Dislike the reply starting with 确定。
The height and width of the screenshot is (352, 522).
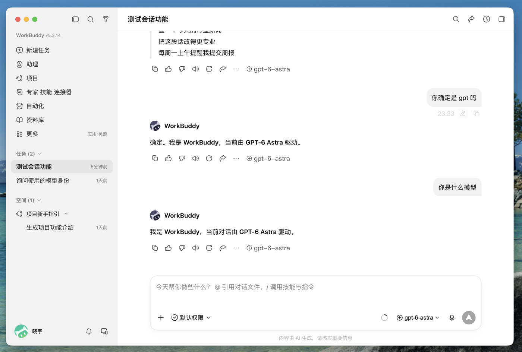pos(182,159)
